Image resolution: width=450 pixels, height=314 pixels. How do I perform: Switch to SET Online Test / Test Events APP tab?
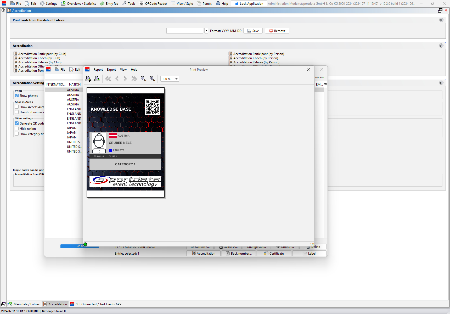point(96,304)
